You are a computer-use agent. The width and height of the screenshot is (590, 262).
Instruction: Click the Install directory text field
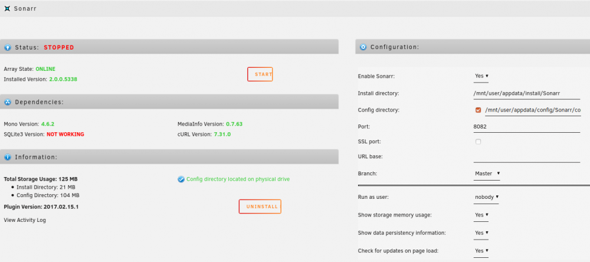coord(527,93)
